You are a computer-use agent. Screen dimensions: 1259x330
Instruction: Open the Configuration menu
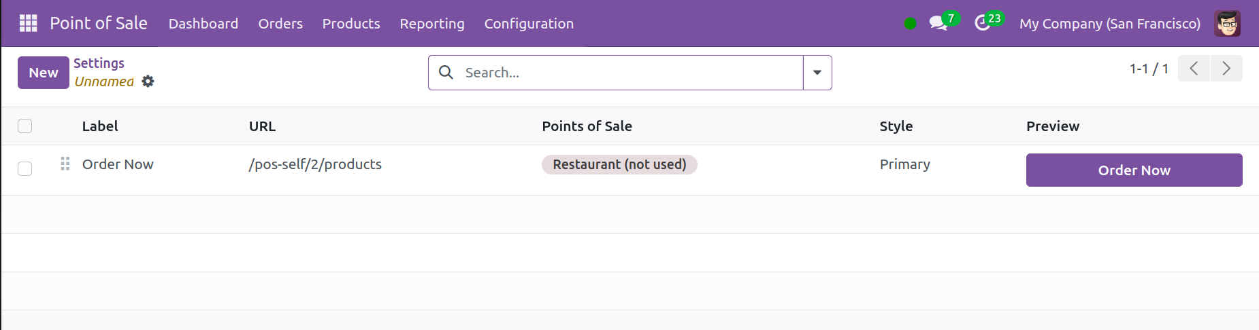click(529, 24)
